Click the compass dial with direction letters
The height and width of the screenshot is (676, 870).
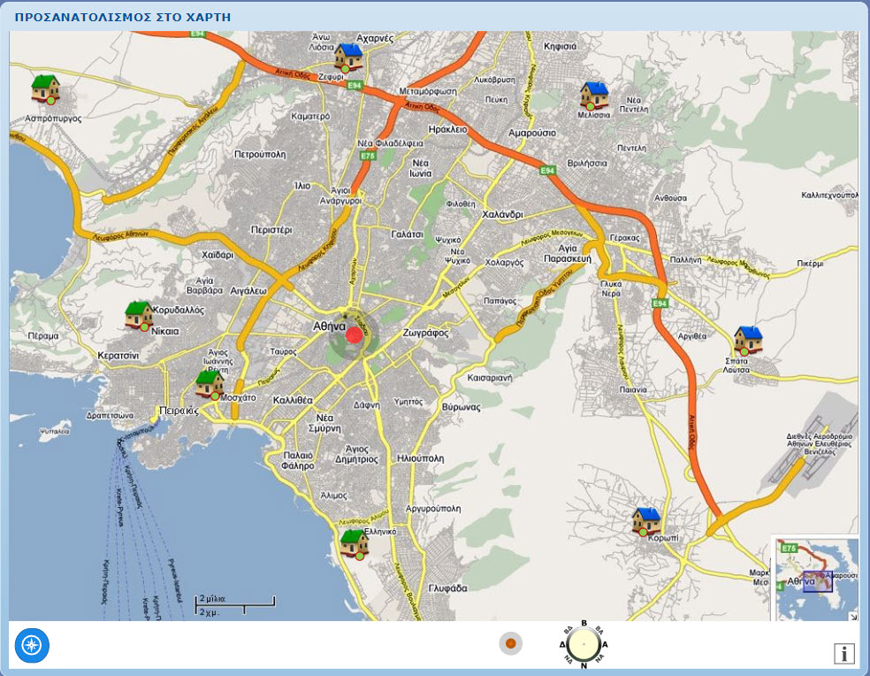tap(584, 643)
